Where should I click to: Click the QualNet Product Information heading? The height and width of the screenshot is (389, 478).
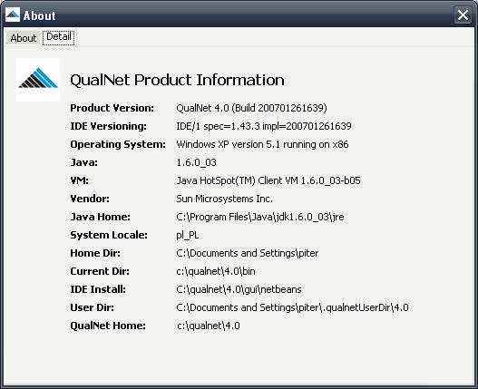(x=177, y=80)
